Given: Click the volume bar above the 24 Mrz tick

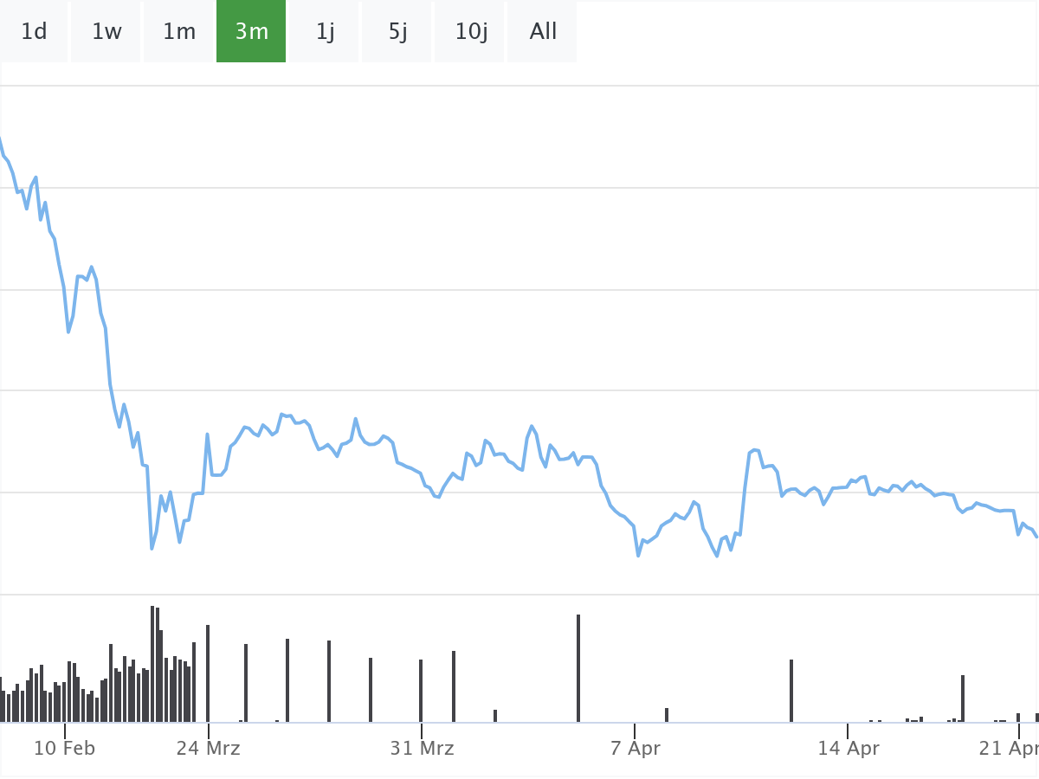Looking at the screenshot, I should 208,673.
